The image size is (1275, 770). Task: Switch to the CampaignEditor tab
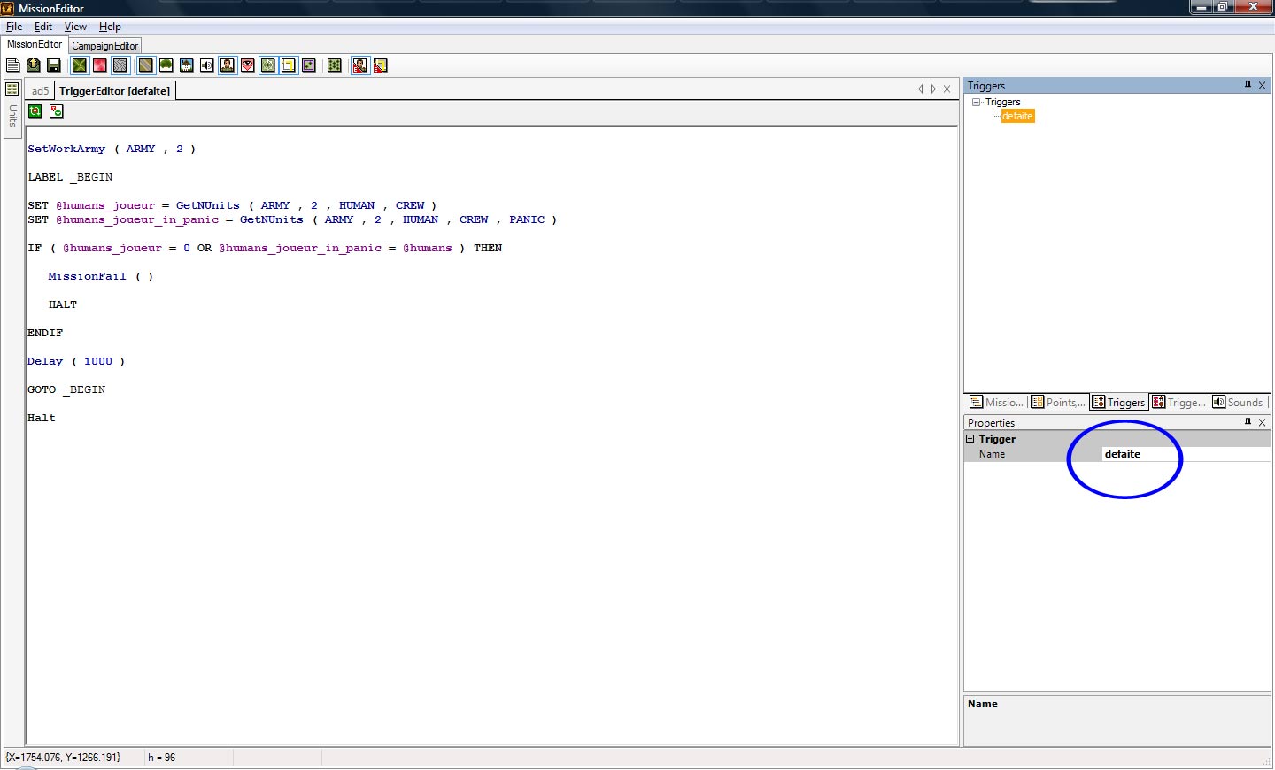(104, 46)
